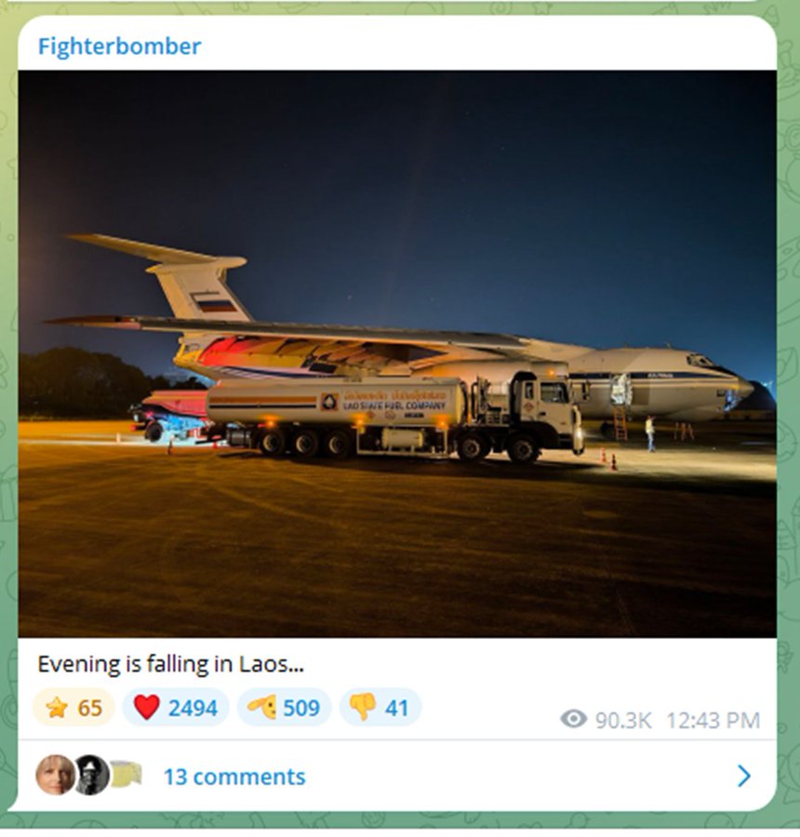Click the 90.3K view count
This screenshot has height=837, width=800.
tap(623, 721)
